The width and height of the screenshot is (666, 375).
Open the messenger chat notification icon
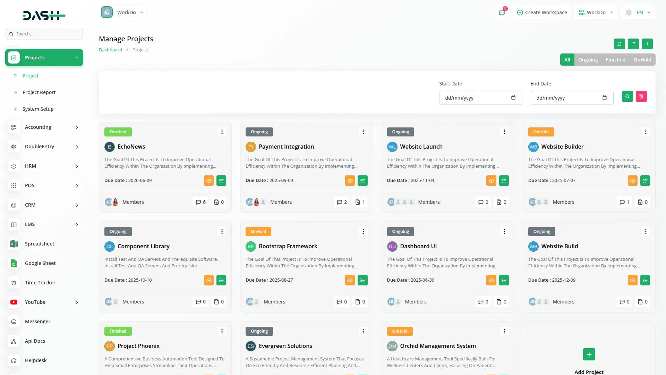click(502, 12)
